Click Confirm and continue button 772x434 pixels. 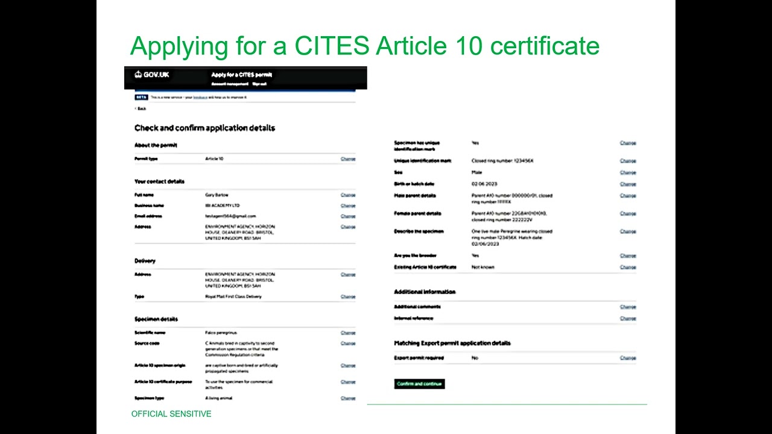coord(419,384)
